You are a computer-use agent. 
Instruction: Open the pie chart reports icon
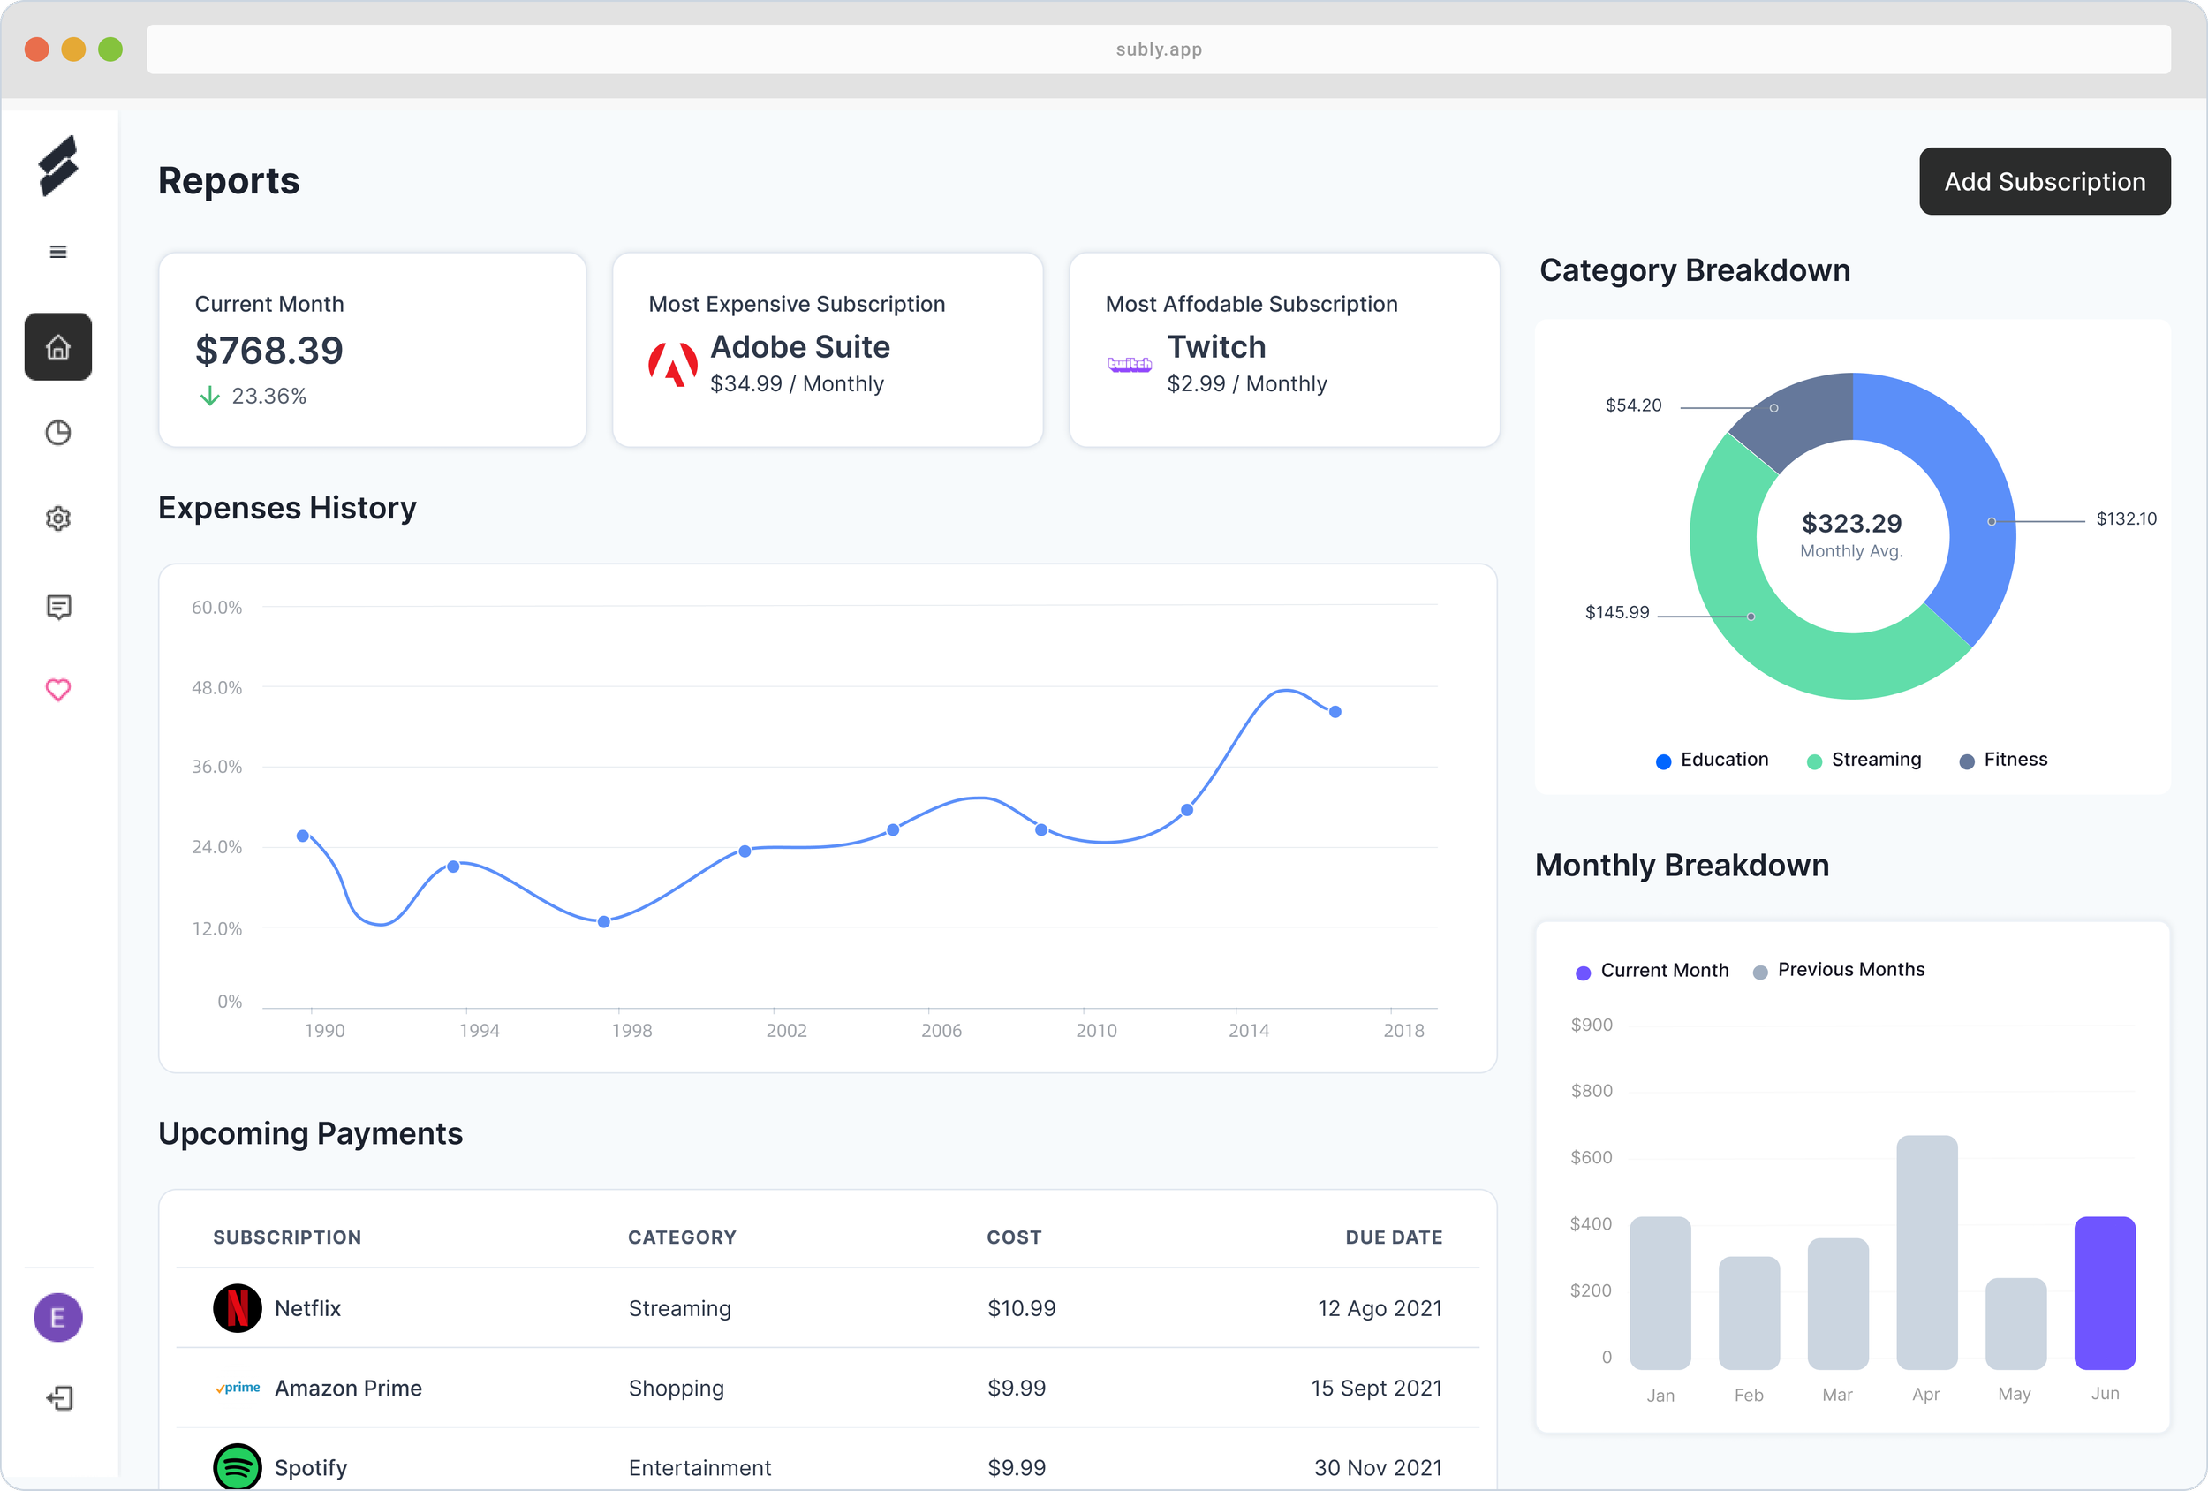(x=58, y=434)
